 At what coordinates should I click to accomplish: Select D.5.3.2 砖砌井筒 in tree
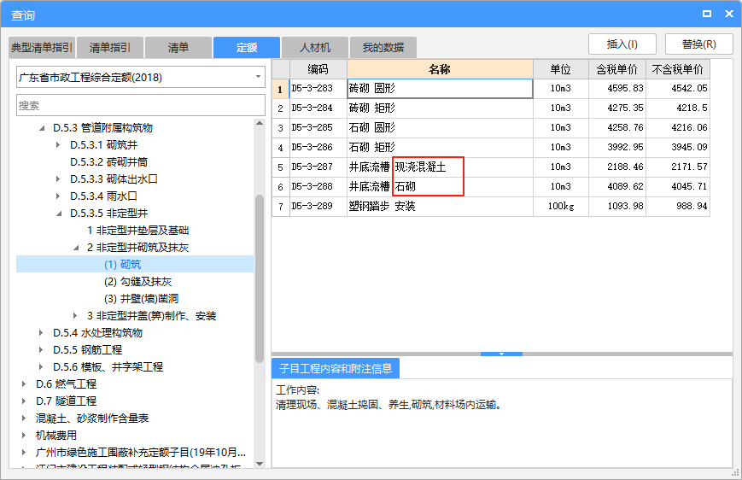tap(108, 162)
